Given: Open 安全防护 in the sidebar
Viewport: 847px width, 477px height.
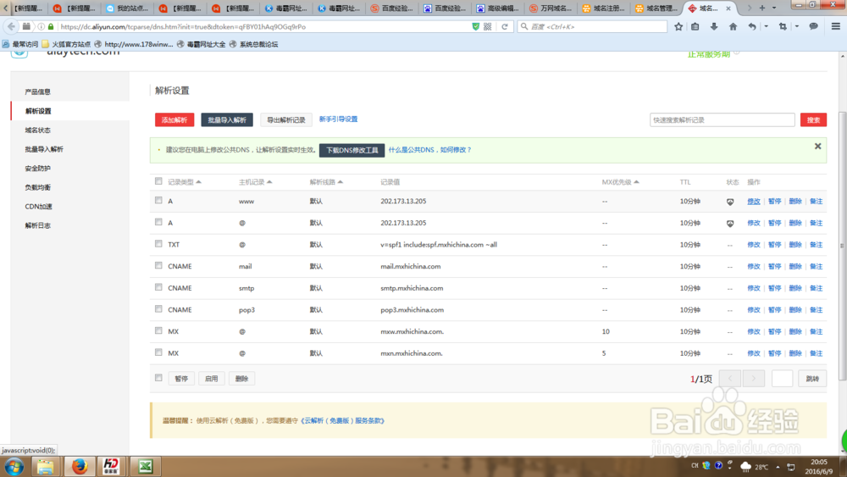Looking at the screenshot, I should coord(38,169).
